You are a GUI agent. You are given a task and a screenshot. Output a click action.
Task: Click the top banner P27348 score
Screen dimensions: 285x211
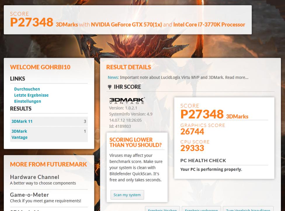tap(32, 22)
